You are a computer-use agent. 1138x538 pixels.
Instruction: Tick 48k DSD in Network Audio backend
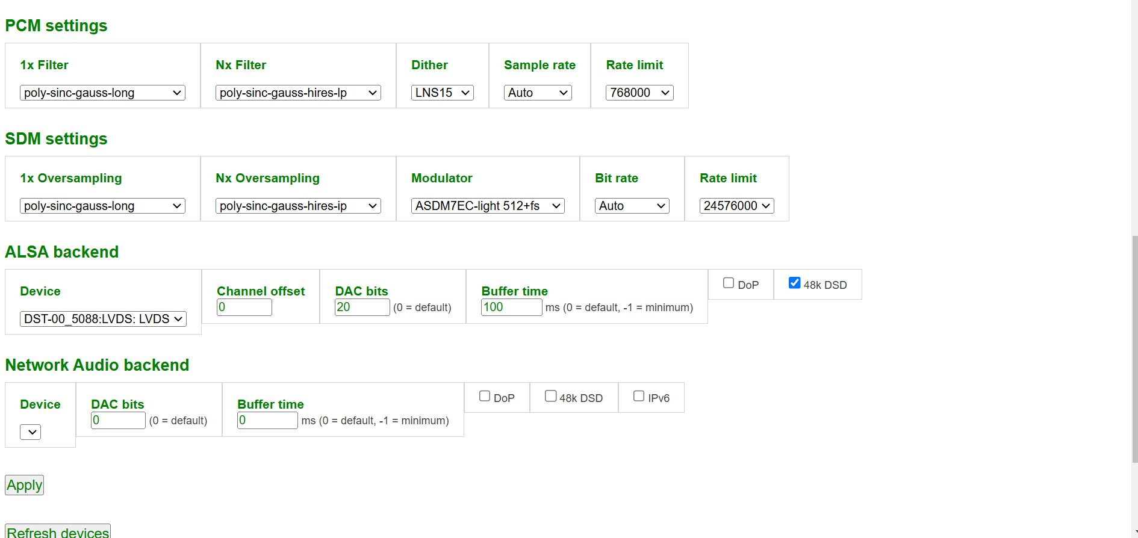click(550, 396)
